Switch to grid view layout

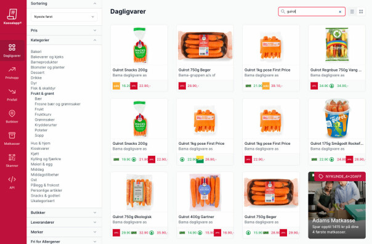361,12
